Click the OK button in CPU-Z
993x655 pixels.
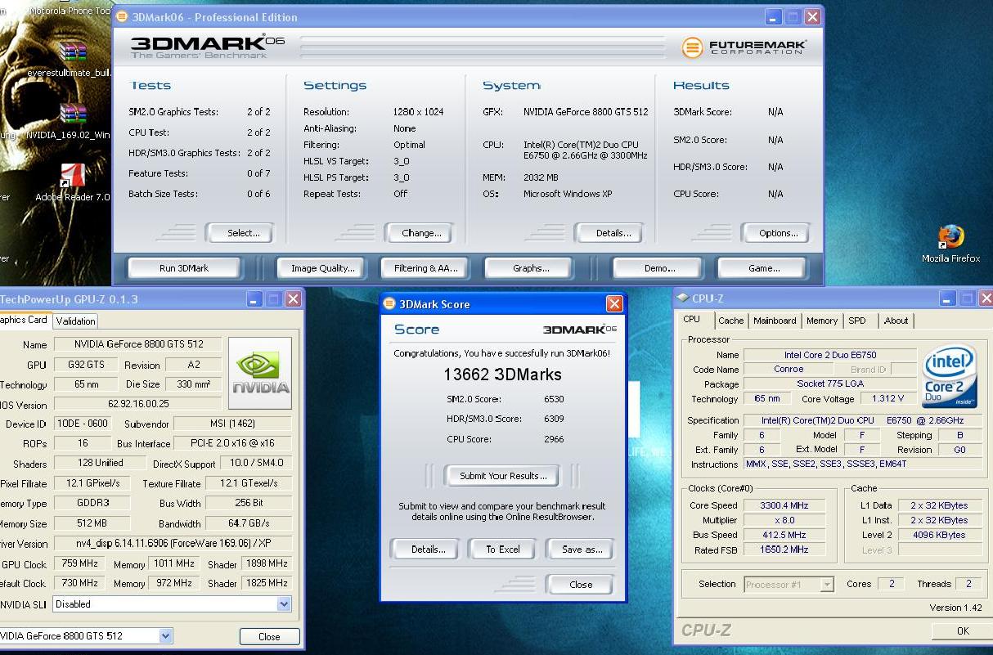click(x=962, y=630)
